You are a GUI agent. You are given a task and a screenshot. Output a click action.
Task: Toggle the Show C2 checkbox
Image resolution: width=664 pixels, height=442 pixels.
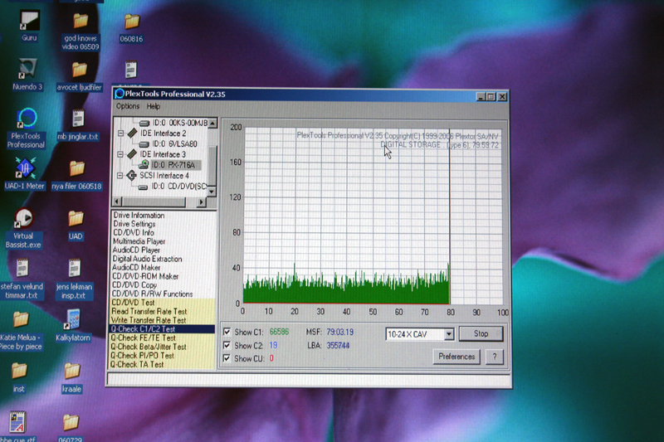227,346
